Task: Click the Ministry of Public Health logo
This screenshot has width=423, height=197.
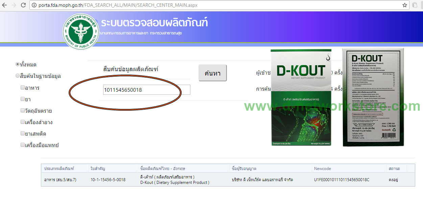Action: click(80, 32)
